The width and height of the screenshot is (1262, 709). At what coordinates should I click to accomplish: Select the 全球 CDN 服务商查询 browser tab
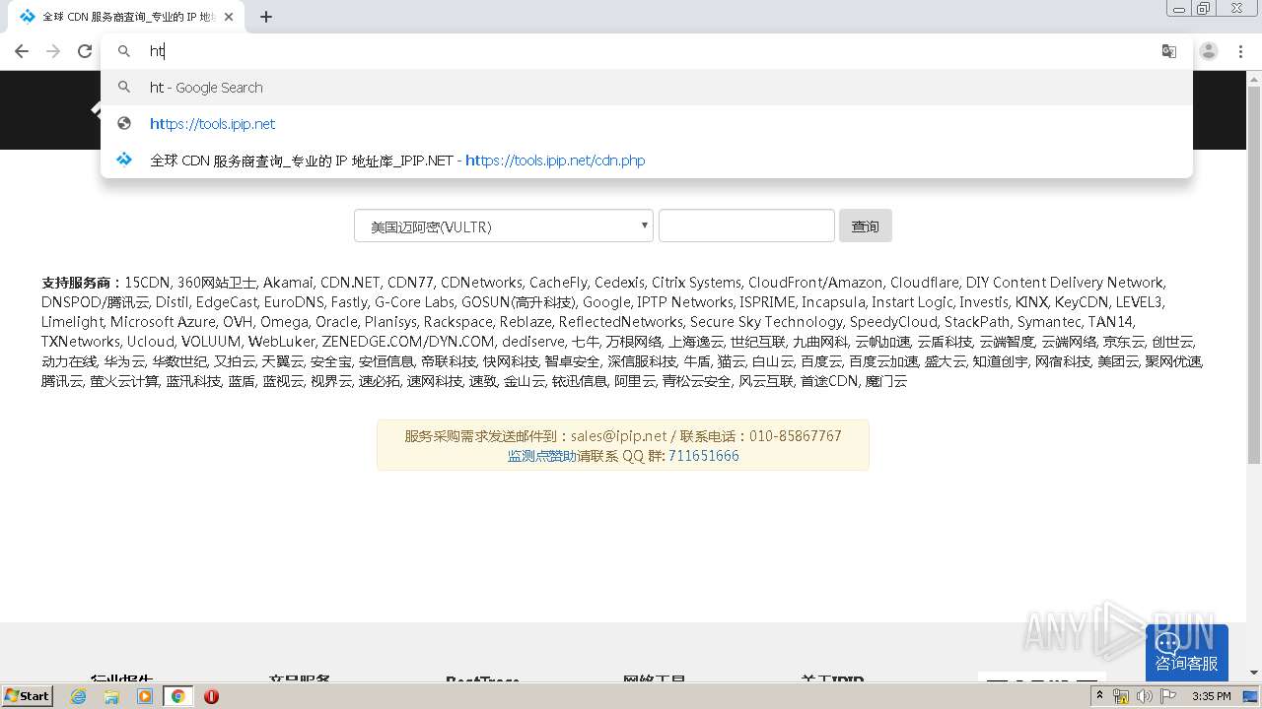coord(125,17)
